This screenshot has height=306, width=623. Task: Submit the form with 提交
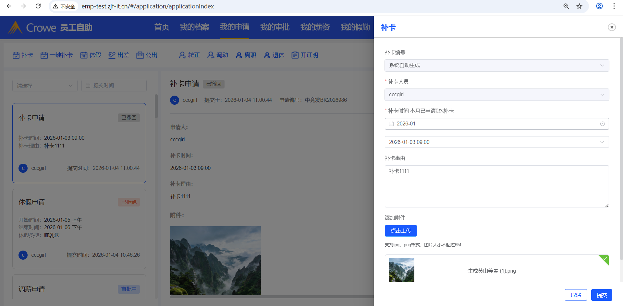[601, 295]
